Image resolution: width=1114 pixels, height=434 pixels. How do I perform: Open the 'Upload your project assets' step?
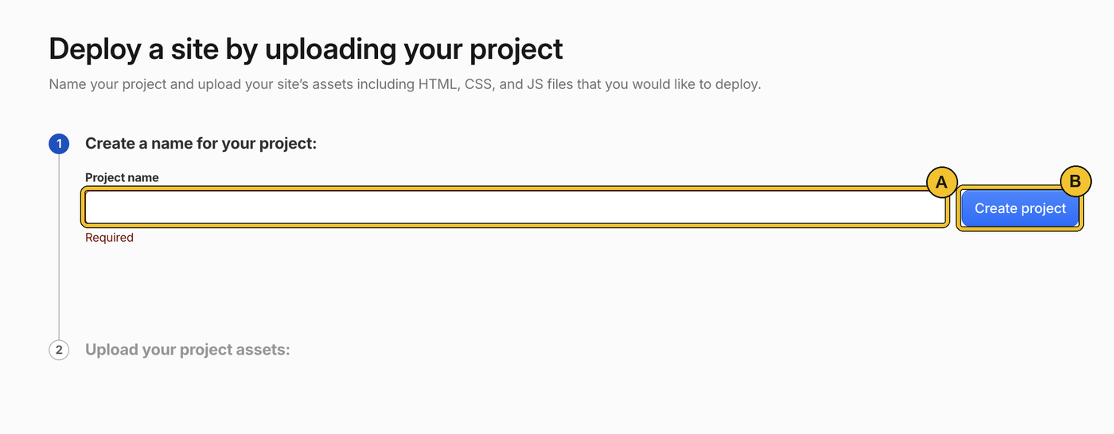tap(188, 350)
